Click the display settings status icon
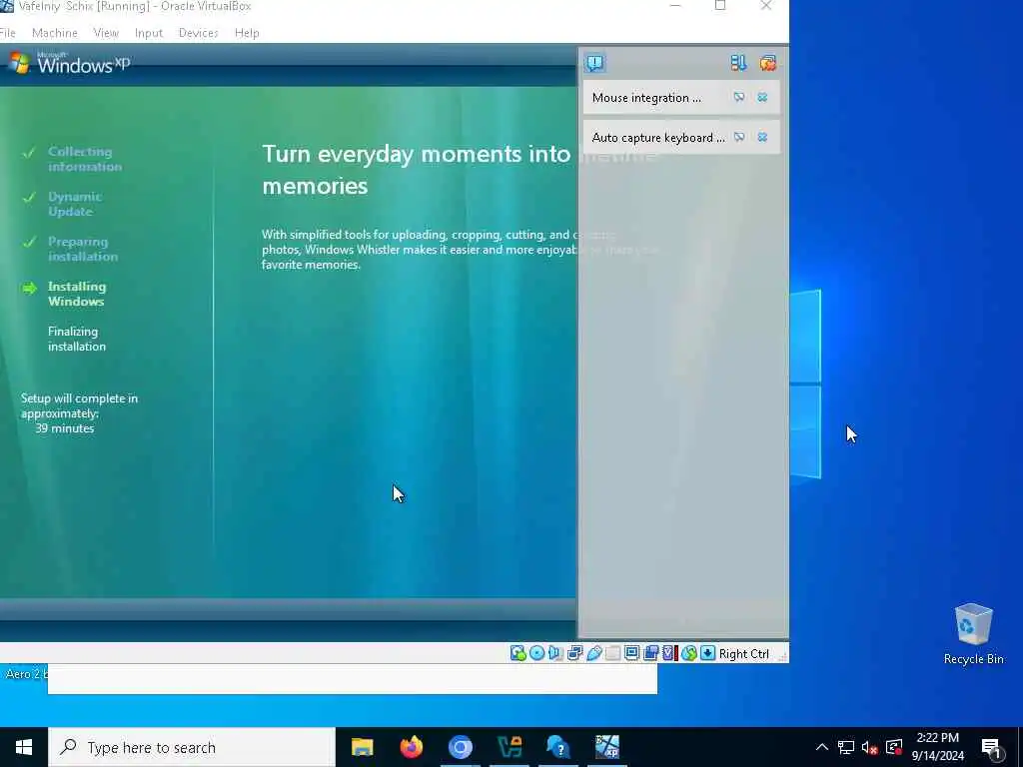The width and height of the screenshot is (1023, 767). [631, 653]
